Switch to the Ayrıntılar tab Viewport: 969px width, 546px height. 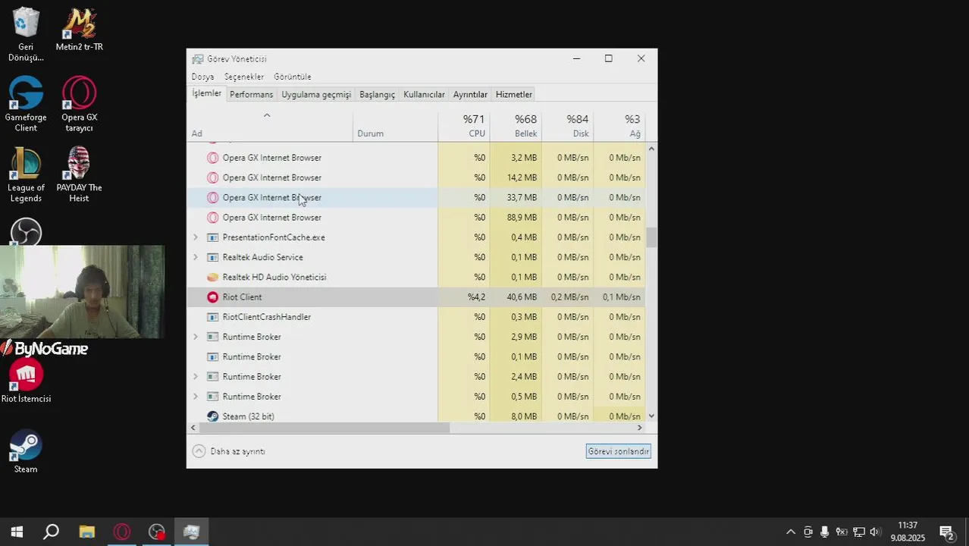[470, 95]
